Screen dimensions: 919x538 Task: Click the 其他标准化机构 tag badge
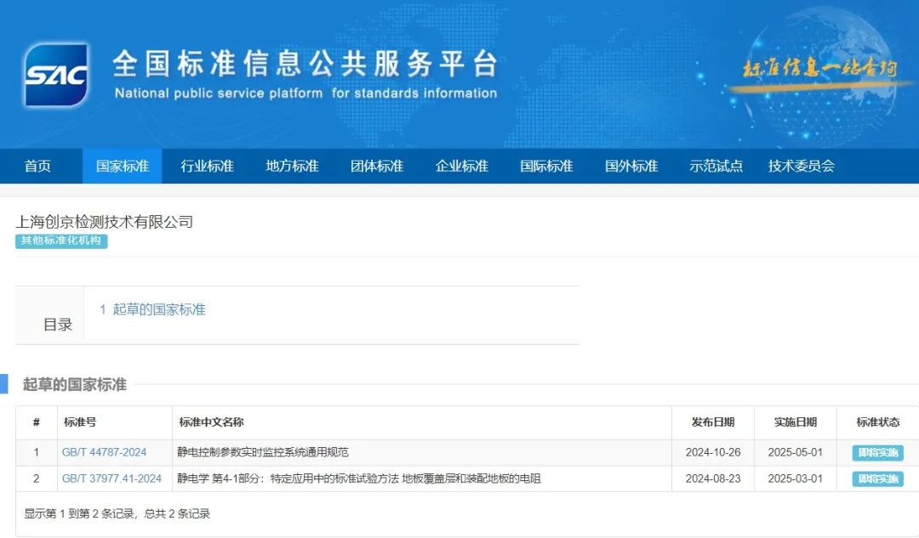point(61,241)
